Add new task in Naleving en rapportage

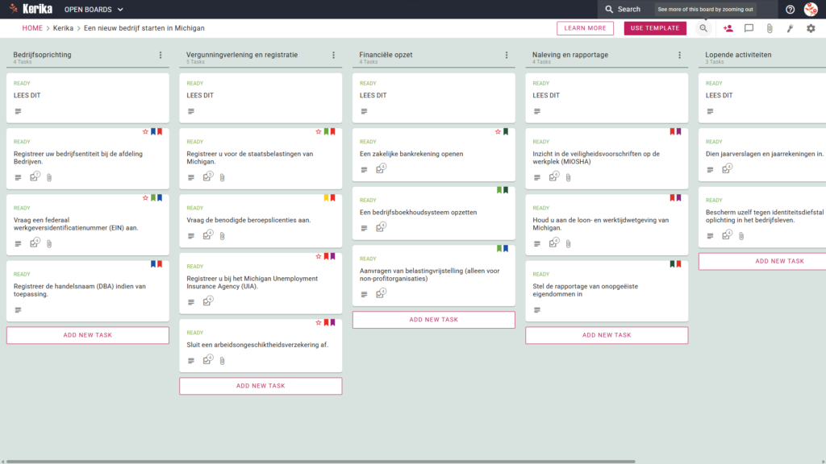pyautogui.click(x=607, y=335)
